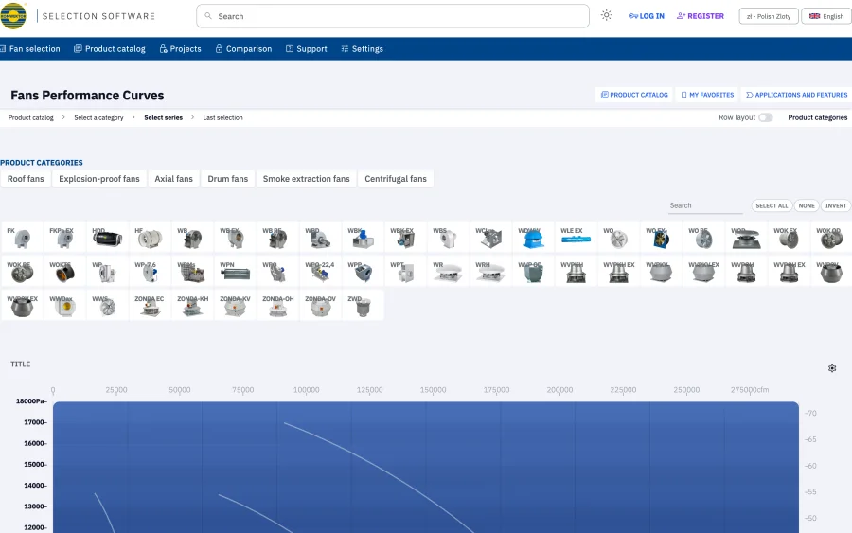Click the series Search filter field

(x=705, y=206)
